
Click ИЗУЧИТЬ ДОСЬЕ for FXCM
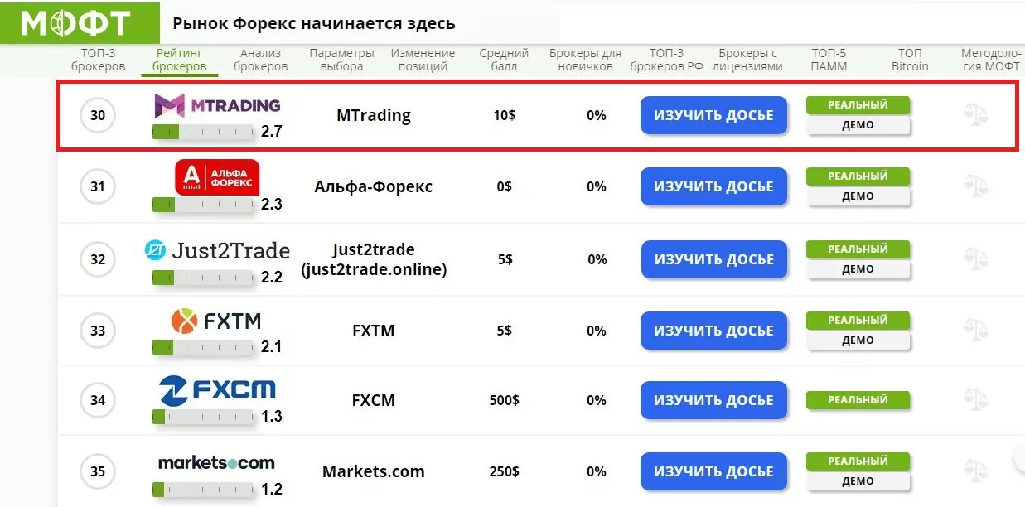[x=713, y=400]
